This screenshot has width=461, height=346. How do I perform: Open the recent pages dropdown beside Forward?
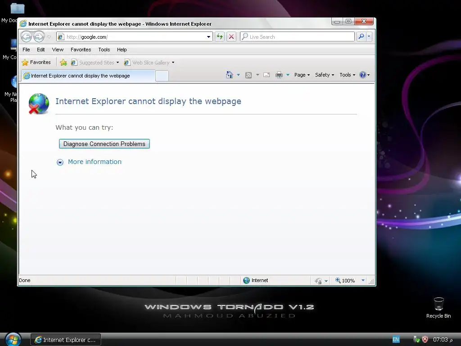(49, 37)
